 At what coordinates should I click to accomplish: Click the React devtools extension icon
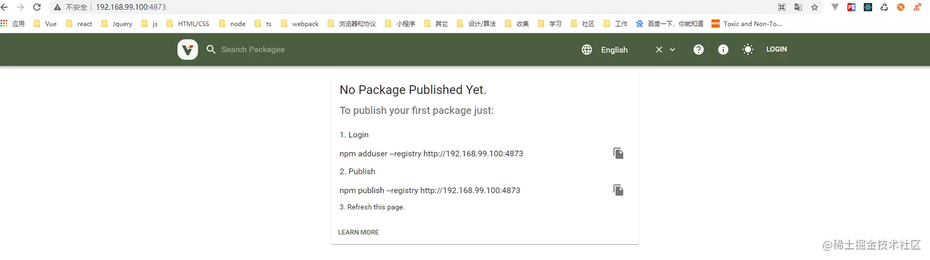[x=868, y=7]
